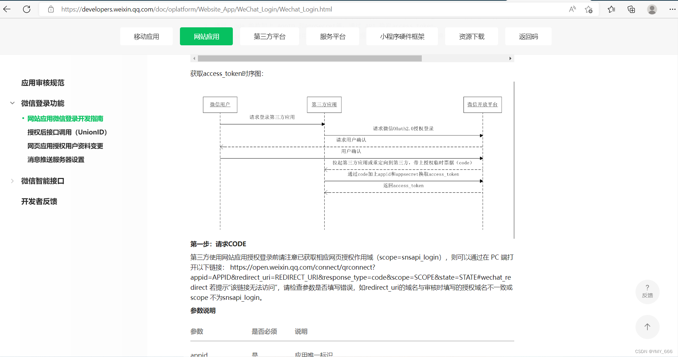Open 应用审核规范 in sidebar
The image size is (678, 357).
(43, 83)
